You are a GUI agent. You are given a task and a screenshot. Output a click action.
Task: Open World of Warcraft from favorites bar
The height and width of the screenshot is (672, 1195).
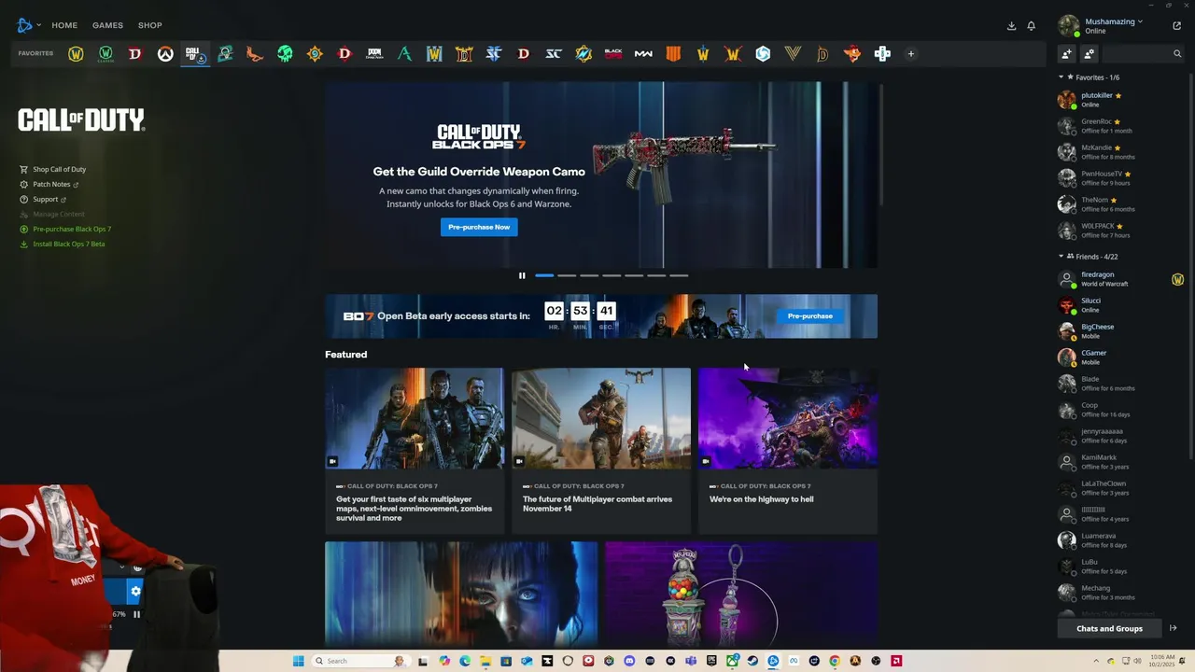(76, 54)
